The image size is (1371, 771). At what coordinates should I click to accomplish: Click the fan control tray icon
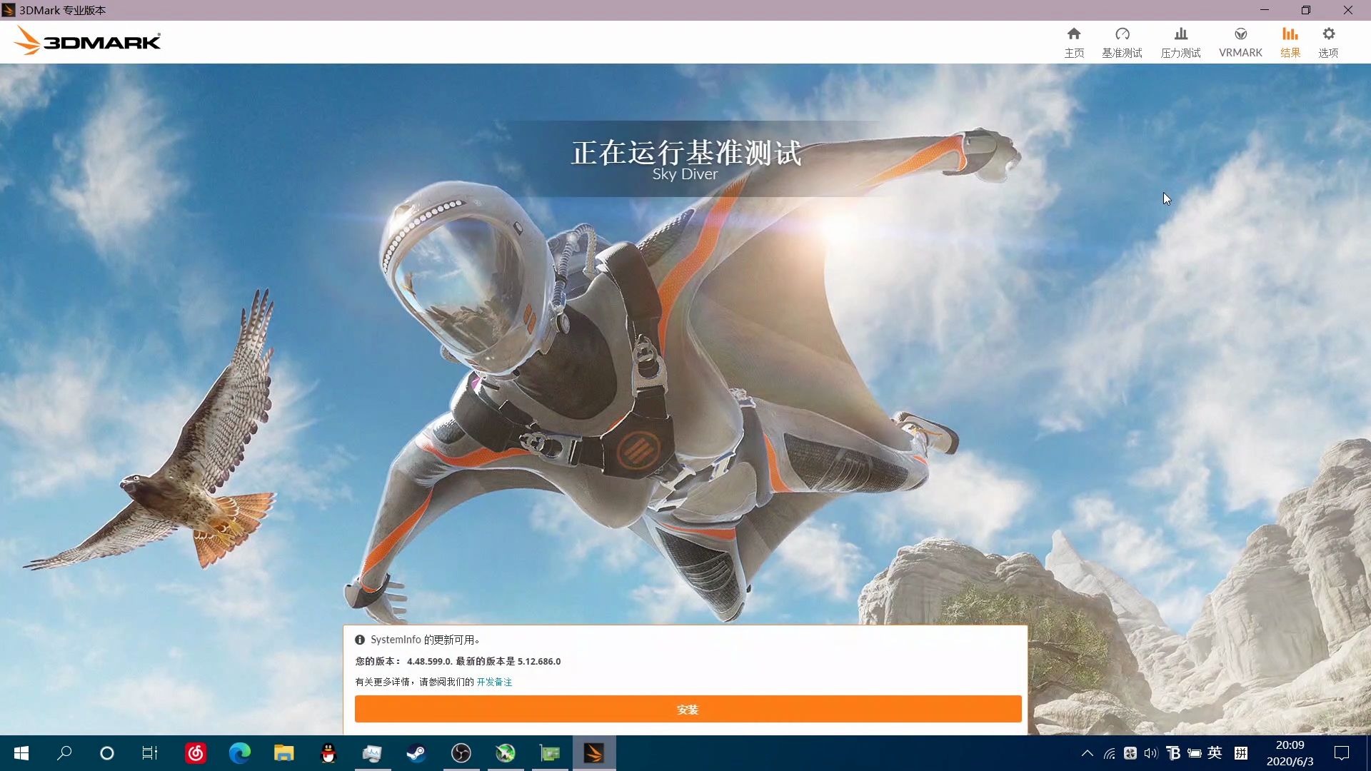[x=1130, y=753]
